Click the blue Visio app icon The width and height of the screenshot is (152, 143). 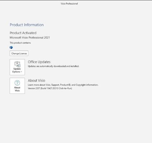[11, 47]
